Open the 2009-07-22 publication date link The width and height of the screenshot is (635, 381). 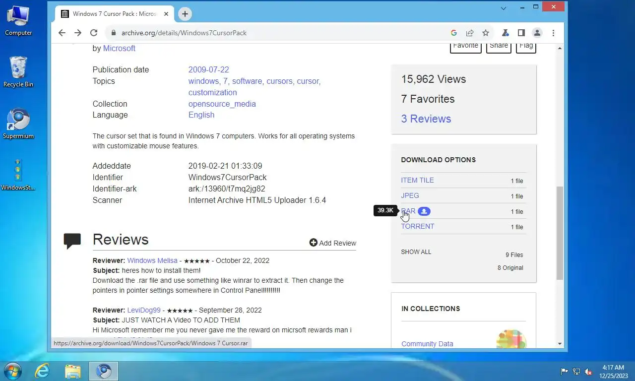pyautogui.click(x=209, y=70)
